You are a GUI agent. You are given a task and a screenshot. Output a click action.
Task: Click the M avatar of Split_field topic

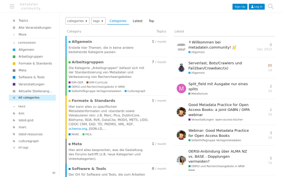[181, 89]
